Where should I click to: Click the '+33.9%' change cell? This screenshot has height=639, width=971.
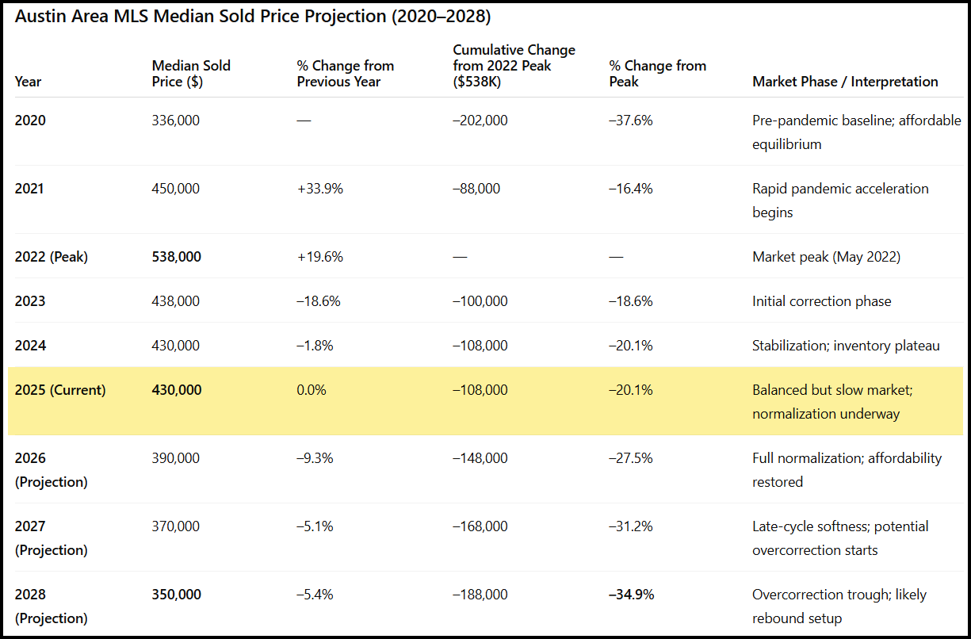[320, 189]
